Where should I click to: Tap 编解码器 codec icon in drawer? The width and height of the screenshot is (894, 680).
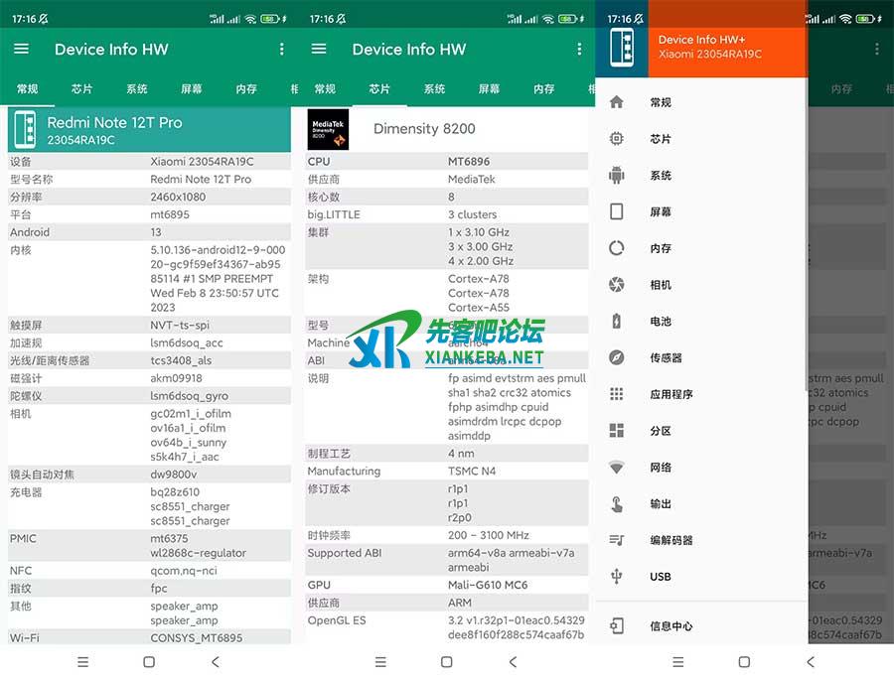pos(617,540)
